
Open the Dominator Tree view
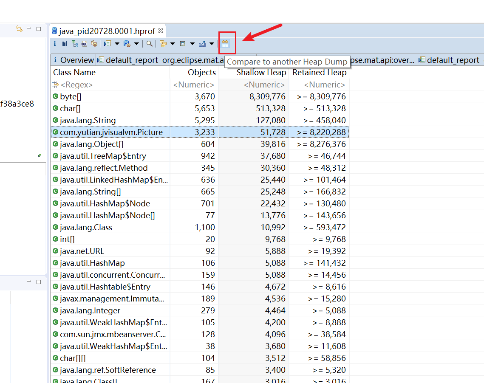tap(75, 44)
